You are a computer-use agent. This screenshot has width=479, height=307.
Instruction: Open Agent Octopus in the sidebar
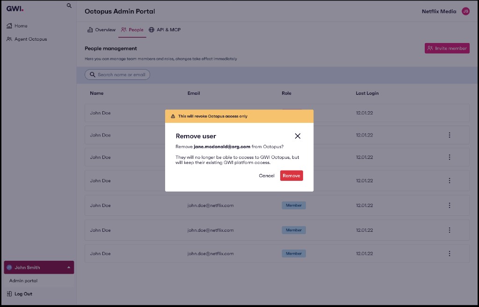pyautogui.click(x=27, y=39)
